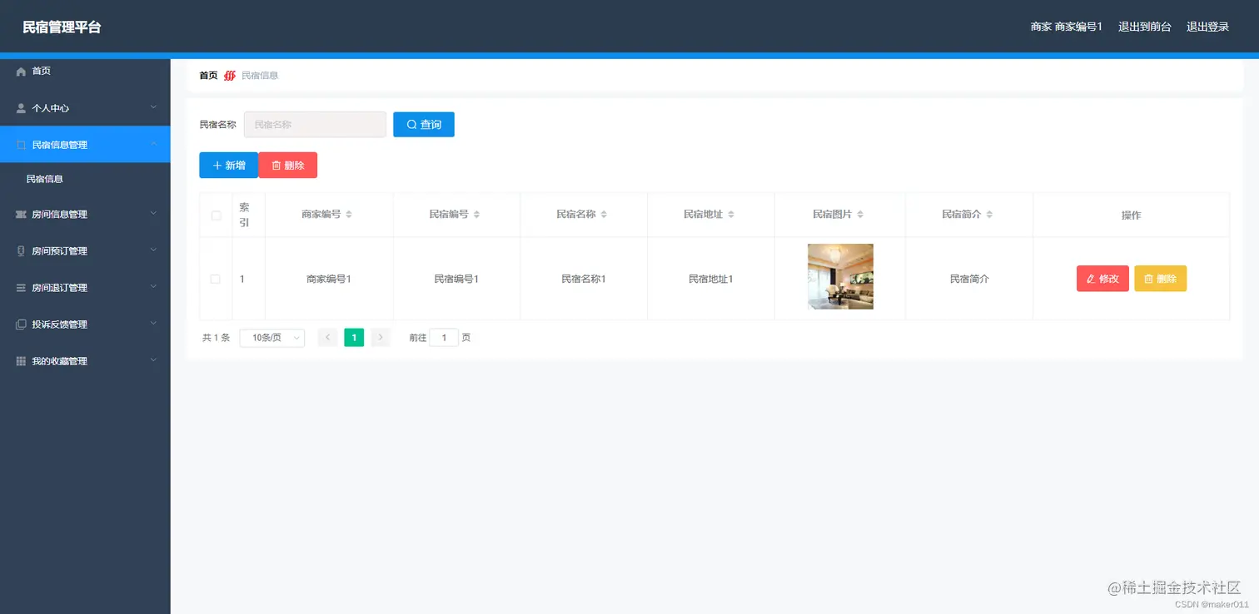Sort by 民宿名称 column arrows

point(604,215)
